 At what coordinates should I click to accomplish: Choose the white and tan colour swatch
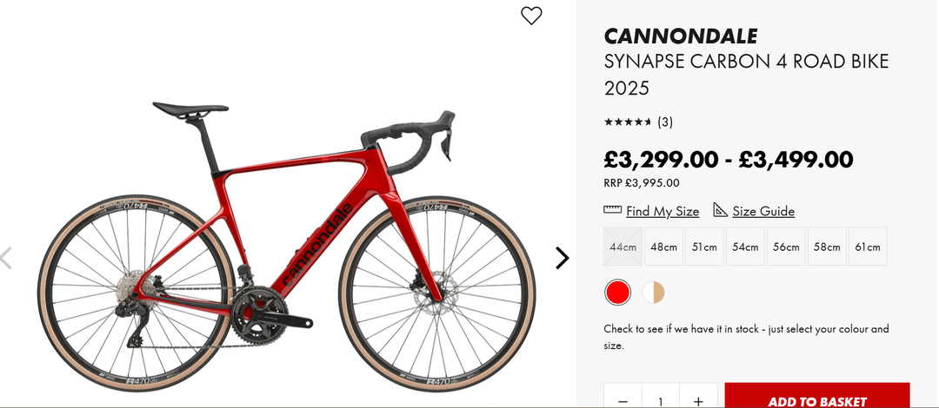tap(654, 293)
